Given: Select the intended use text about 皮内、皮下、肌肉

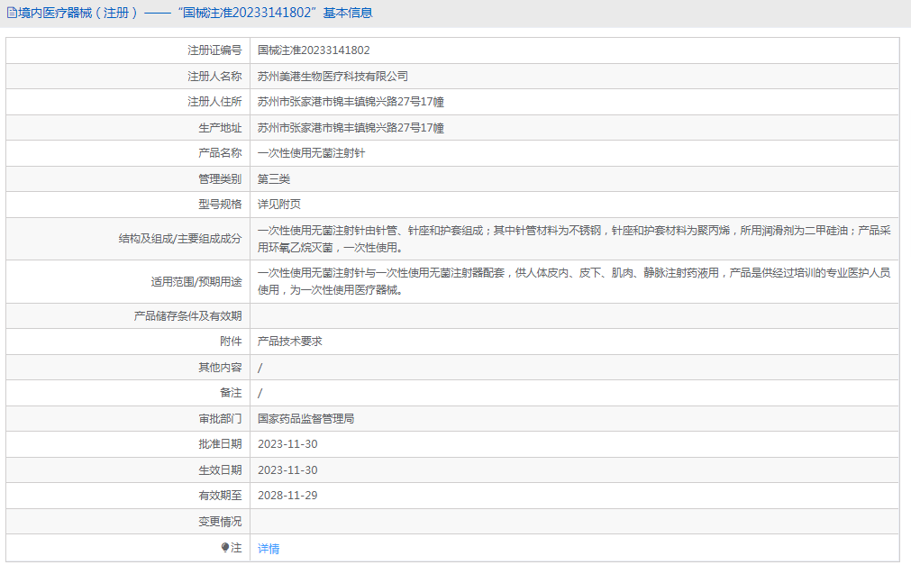Looking at the screenshot, I should (x=574, y=281).
